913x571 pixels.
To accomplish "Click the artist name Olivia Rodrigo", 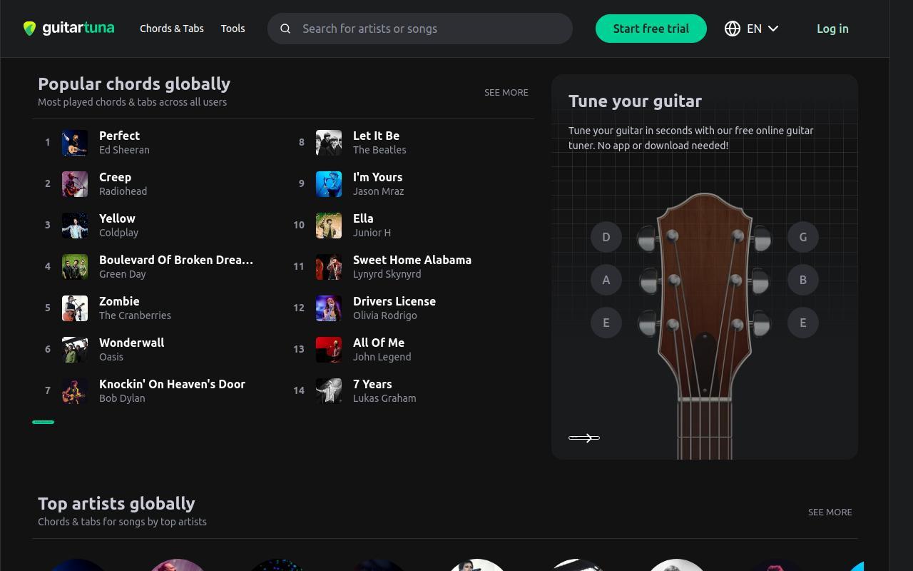I will 385,315.
